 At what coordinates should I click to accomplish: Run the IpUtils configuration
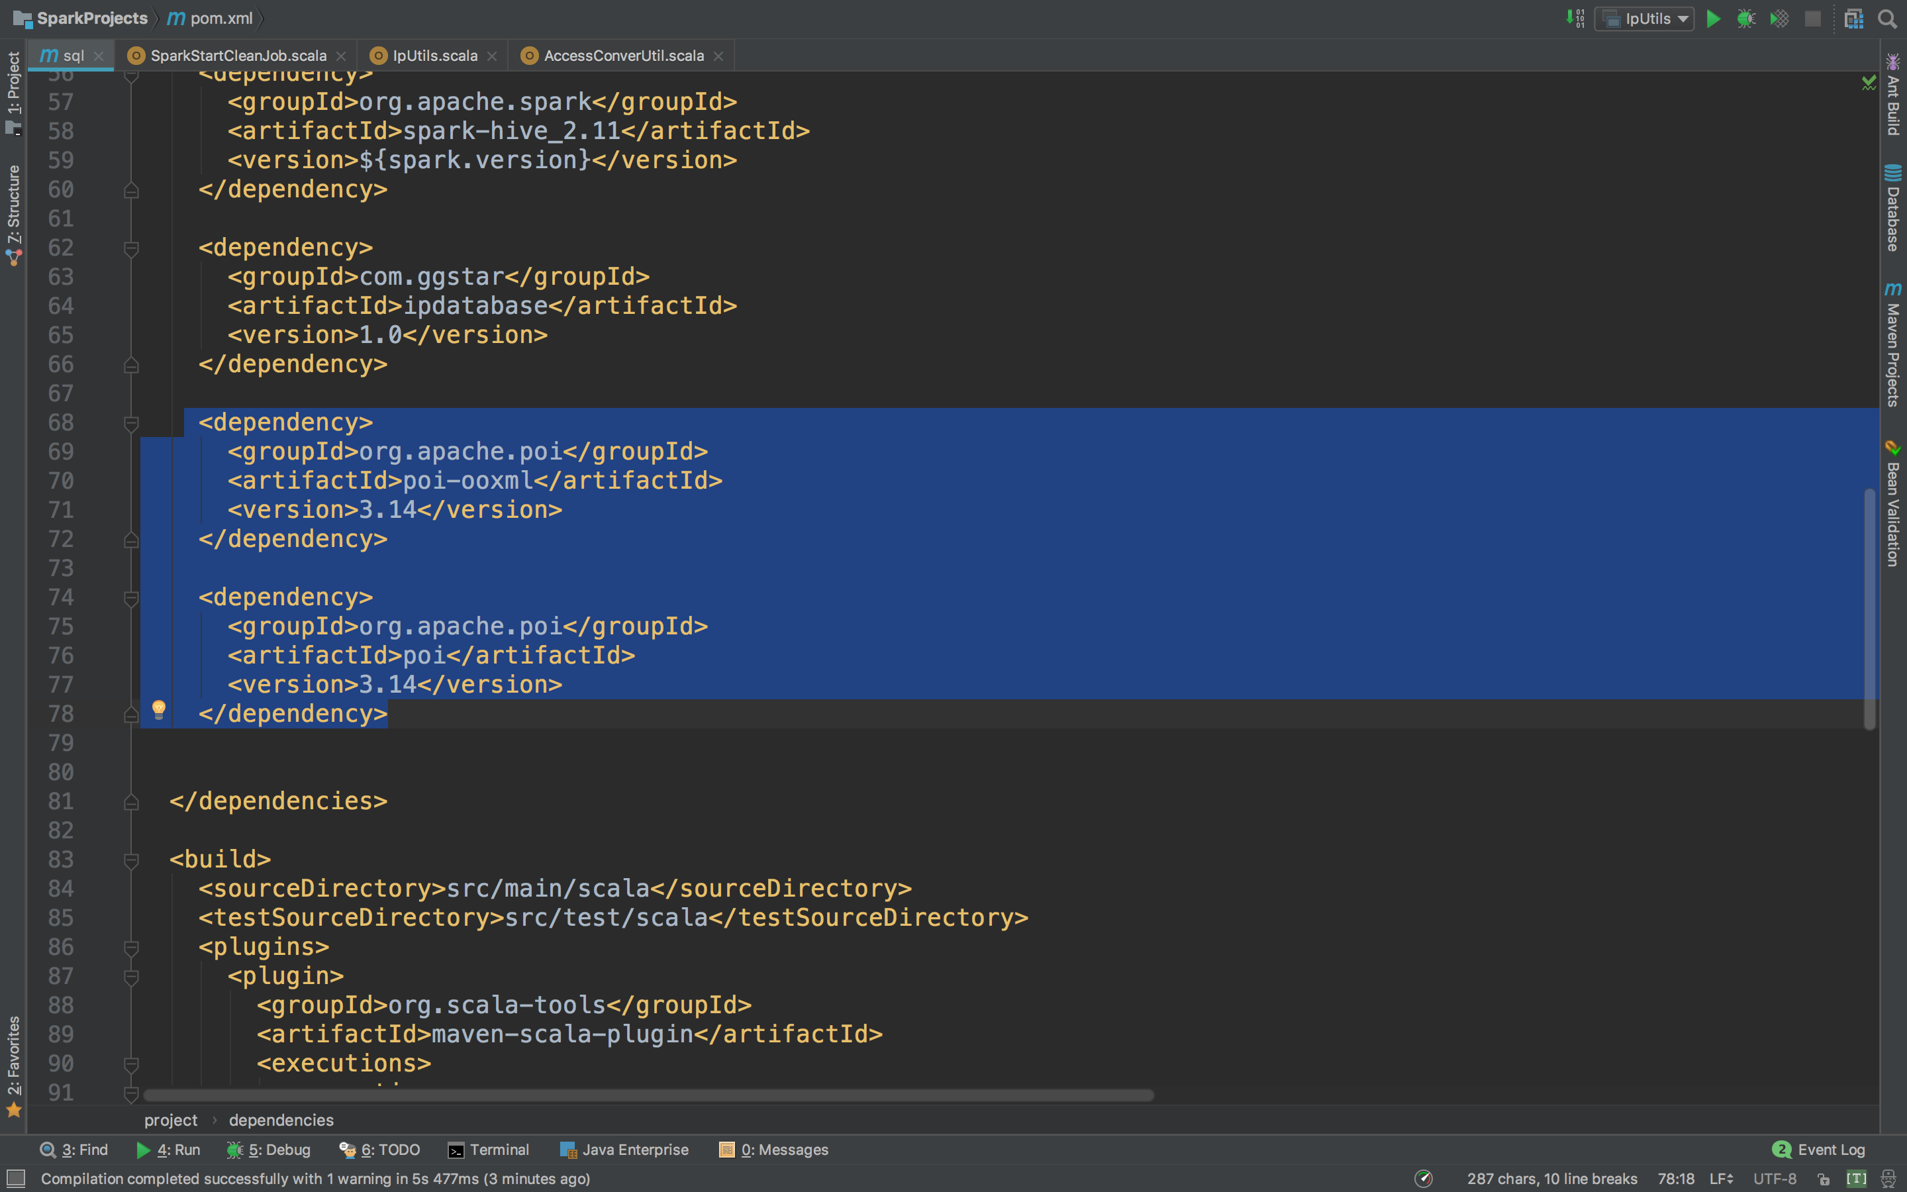1713,19
